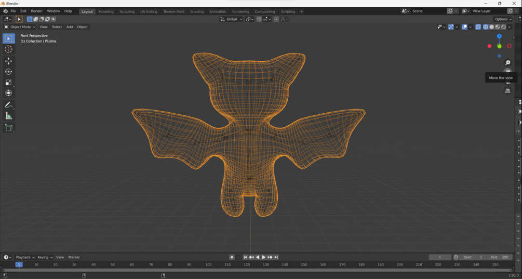The height and width of the screenshot is (279, 522).
Task: Set selection mode to intersect
Action: pyautogui.click(x=53, y=19)
